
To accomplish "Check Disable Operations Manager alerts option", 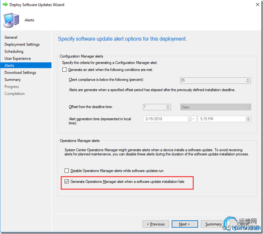I will pyautogui.click(x=67, y=170).
